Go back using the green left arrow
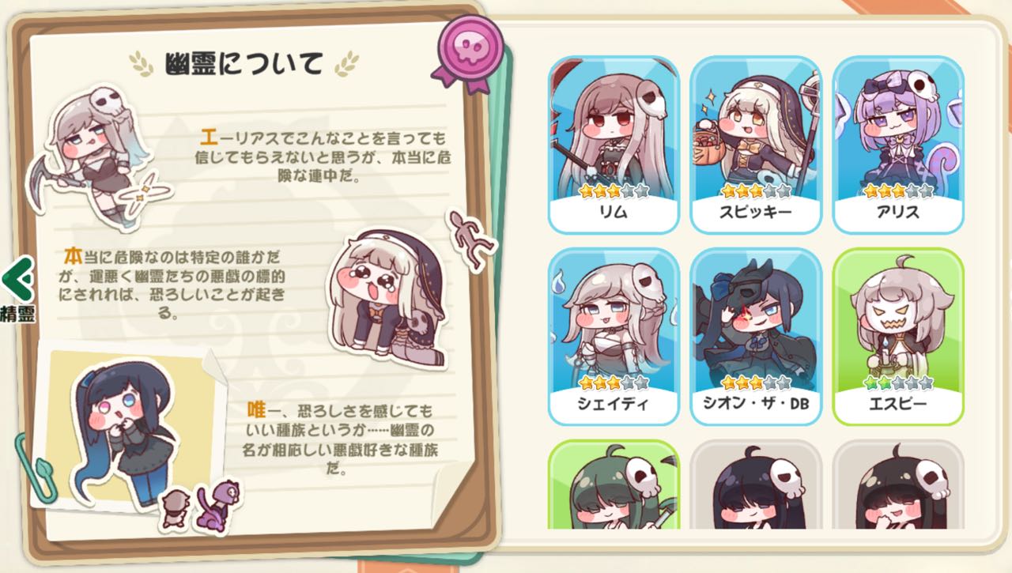Screen dimensions: 1012x573 pyautogui.click(x=16, y=278)
